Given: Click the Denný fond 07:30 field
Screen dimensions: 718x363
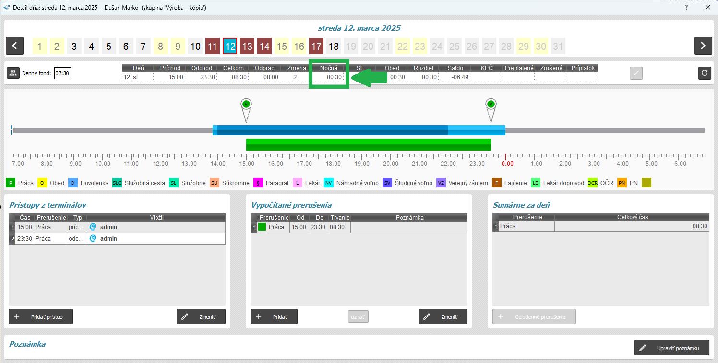Looking at the screenshot, I should [x=62, y=73].
